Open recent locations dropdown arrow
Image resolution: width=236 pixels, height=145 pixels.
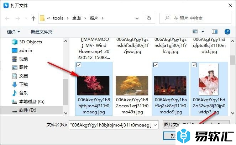pos(26,18)
